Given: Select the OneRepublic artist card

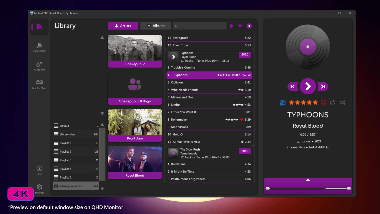Looking at the screenshot, I should click(x=135, y=51).
